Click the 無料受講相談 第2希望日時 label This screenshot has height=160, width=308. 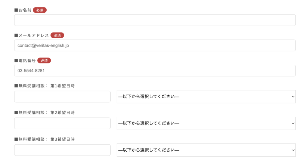click(45, 112)
